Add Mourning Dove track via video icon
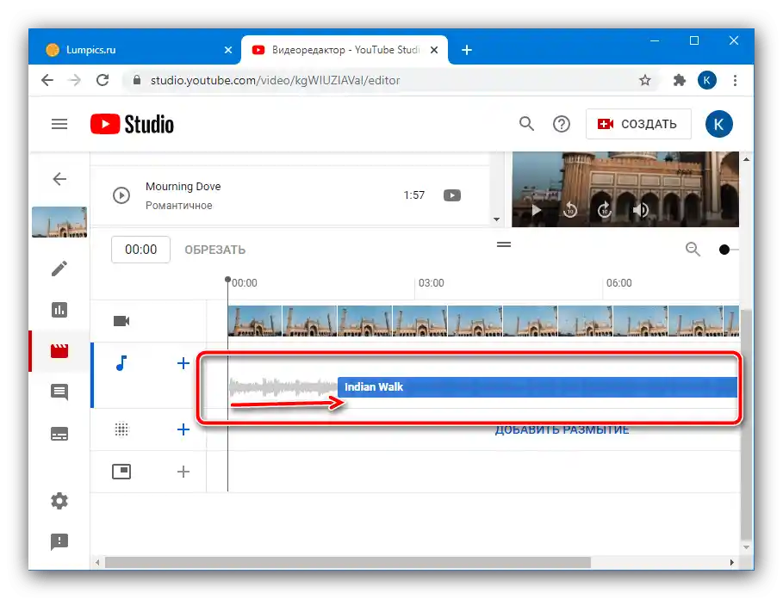Image resolution: width=783 pixels, height=599 pixels. click(x=452, y=195)
